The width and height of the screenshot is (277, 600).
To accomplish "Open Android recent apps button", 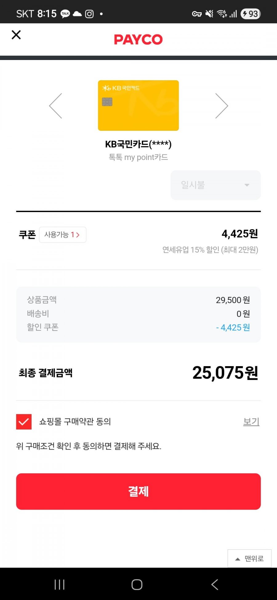I will pyautogui.click(x=59, y=584).
